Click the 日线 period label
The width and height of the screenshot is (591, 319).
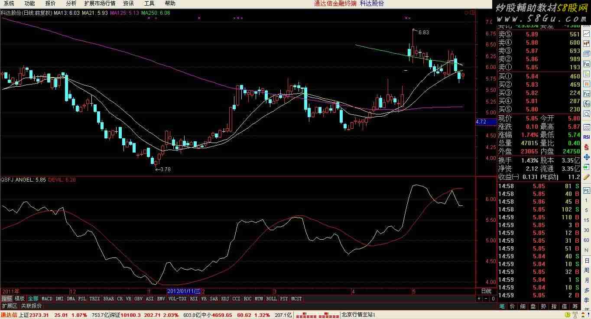click(x=486, y=291)
